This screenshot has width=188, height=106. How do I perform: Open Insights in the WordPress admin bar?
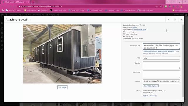[x=51, y=15]
